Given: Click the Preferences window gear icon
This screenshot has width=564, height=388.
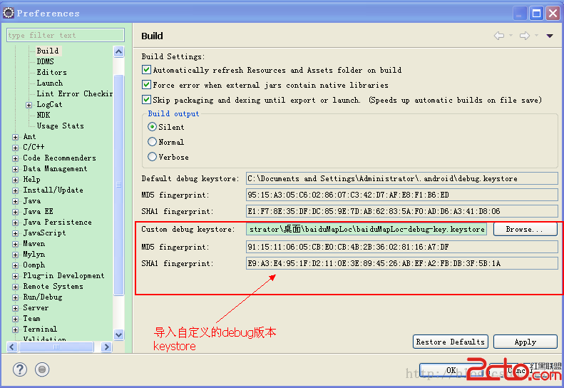Looking at the screenshot, I should tap(9, 13).
